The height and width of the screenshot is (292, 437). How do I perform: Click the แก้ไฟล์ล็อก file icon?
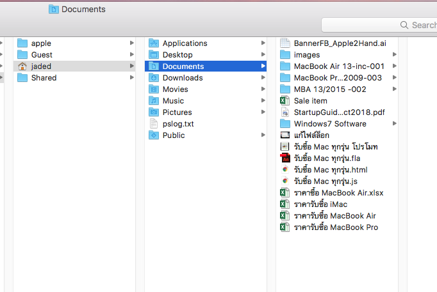click(285, 135)
